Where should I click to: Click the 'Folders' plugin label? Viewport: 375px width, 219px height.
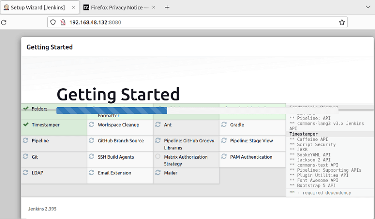tap(40, 109)
